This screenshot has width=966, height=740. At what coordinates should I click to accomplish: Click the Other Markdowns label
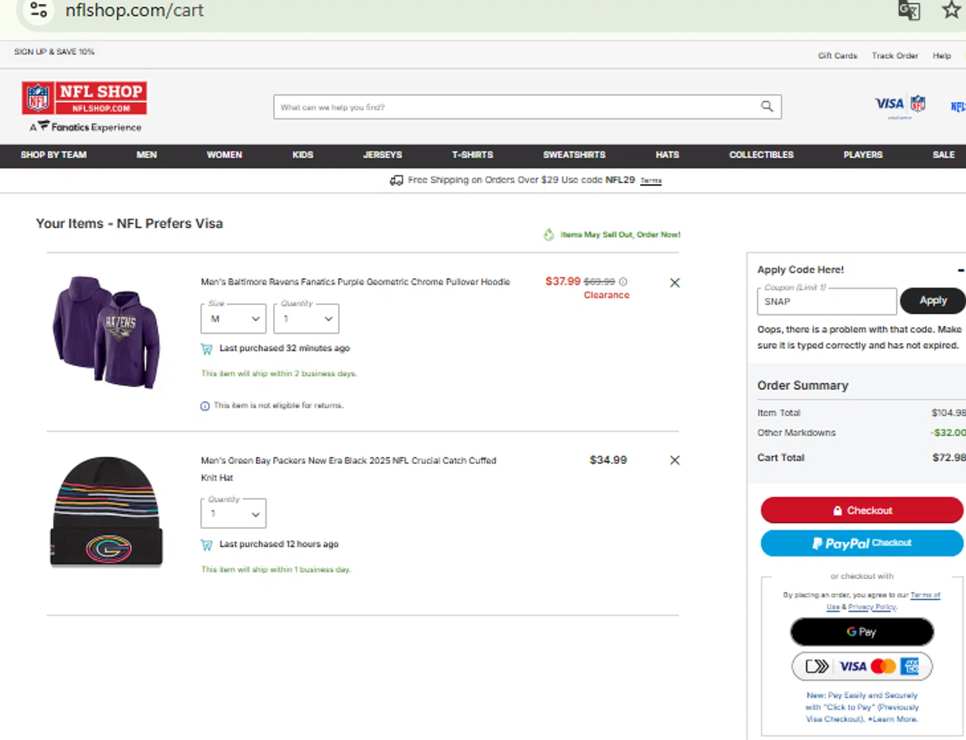(796, 433)
